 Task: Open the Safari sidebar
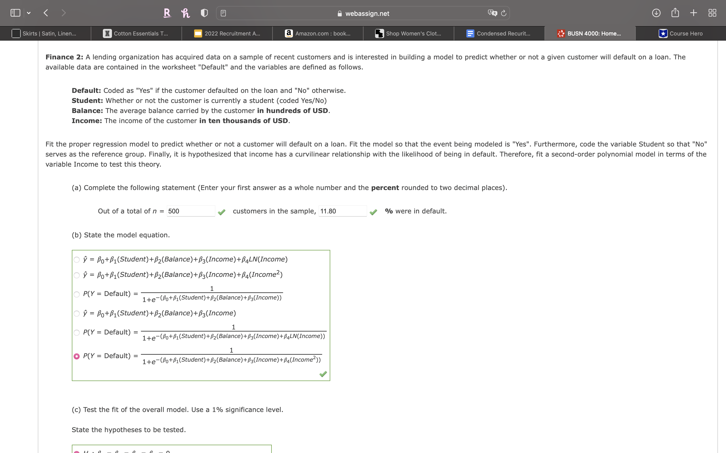(x=15, y=13)
